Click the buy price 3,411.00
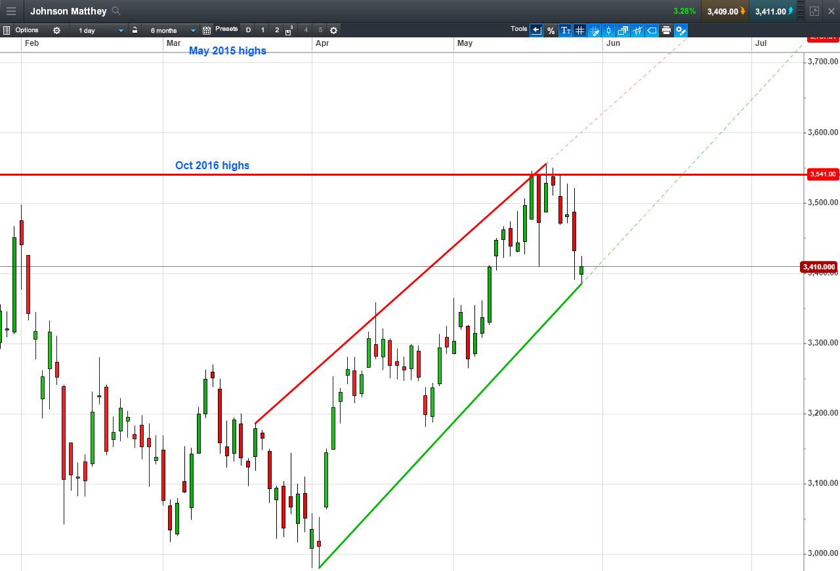Screen dimensions: 840x571 pyautogui.click(x=774, y=11)
